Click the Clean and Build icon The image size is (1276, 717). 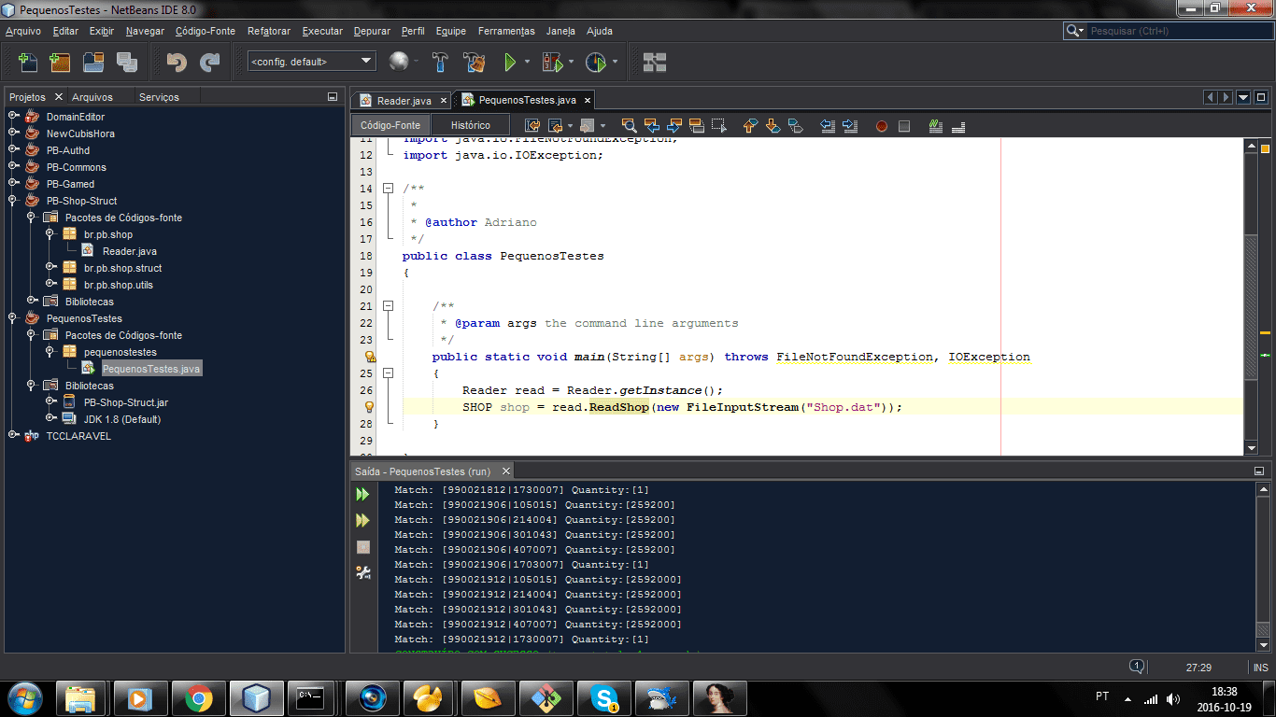475,63
